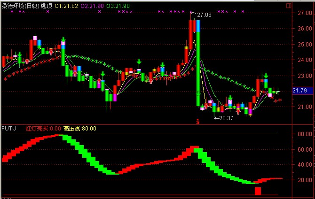Screen dimensions: 315x199
Task: Click the current price tag 21.79
Action: coord(299,90)
